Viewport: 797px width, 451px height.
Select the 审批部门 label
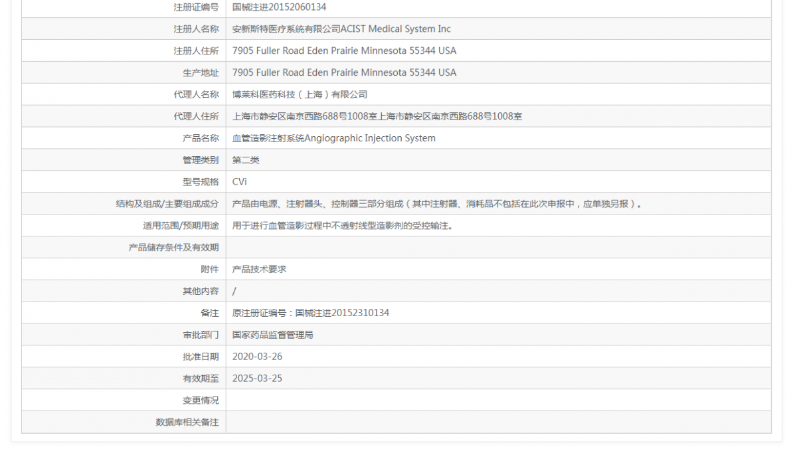(201, 335)
